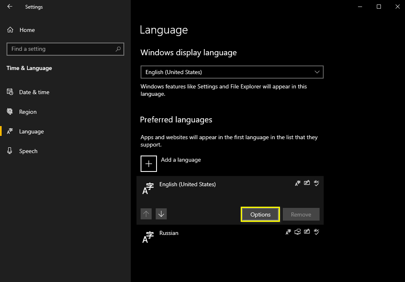
Task: Open Options for English (United States)
Action: pos(260,214)
